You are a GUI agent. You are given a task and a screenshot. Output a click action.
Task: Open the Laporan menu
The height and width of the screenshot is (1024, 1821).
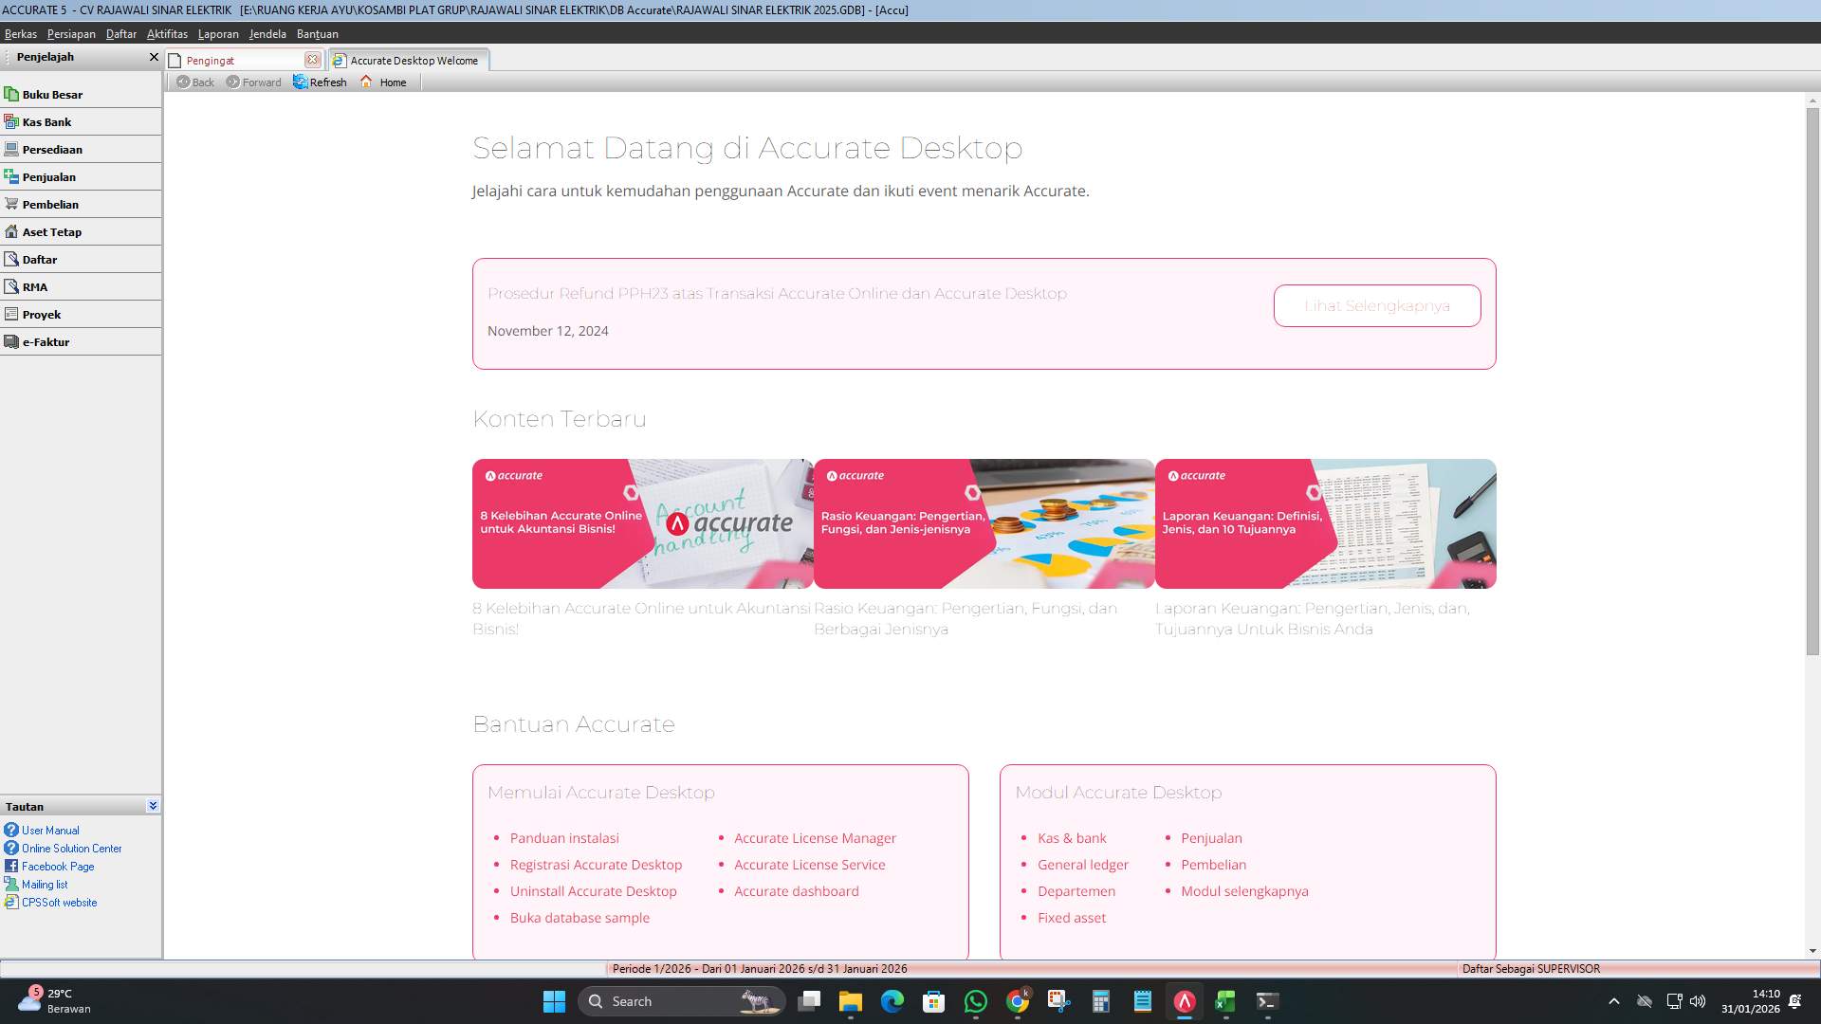tap(218, 33)
